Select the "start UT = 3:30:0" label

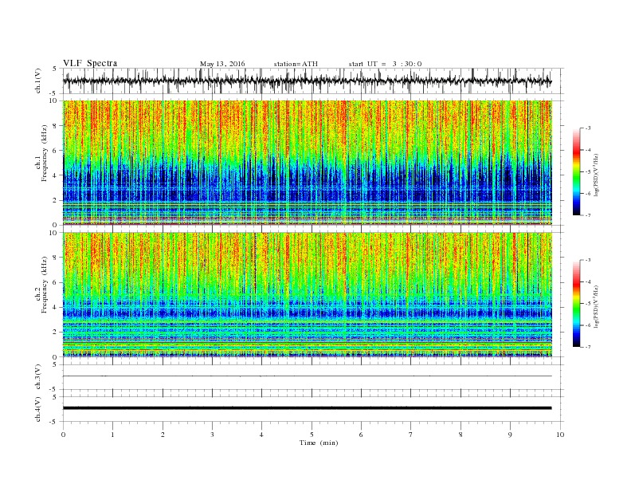click(385, 64)
